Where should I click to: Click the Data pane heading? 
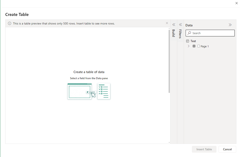click(x=189, y=25)
